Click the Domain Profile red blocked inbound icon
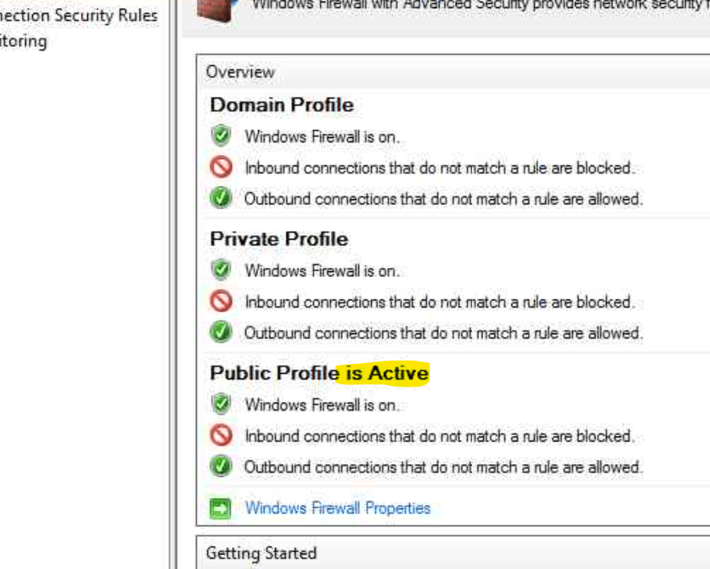The width and height of the screenshot is (710, 569). [x=221, y=168]
